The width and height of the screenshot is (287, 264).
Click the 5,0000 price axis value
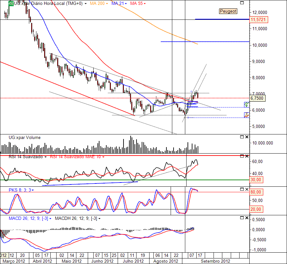pos(258,127)
